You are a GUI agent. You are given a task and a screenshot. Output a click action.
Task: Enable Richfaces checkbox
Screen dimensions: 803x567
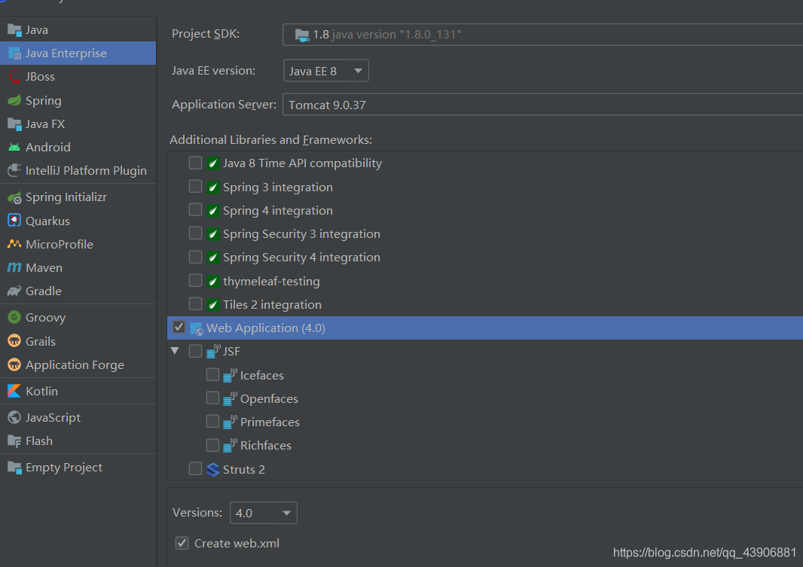(x=212, y=445)
